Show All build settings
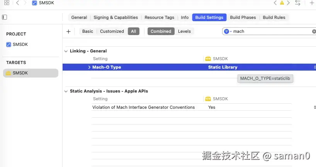 [x=133, y=31]
